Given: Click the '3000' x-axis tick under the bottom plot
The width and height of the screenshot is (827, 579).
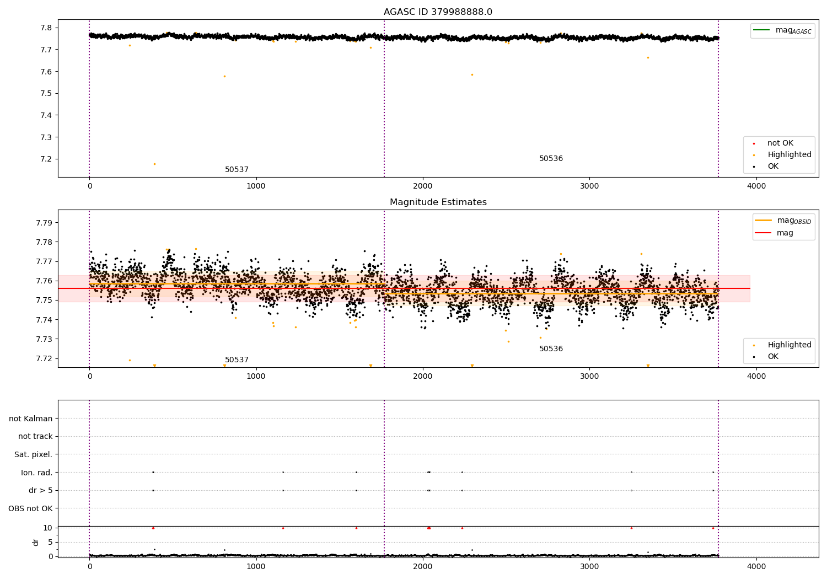Looking at the screenshot, I should pyautogui.click(x=589, y=566).
